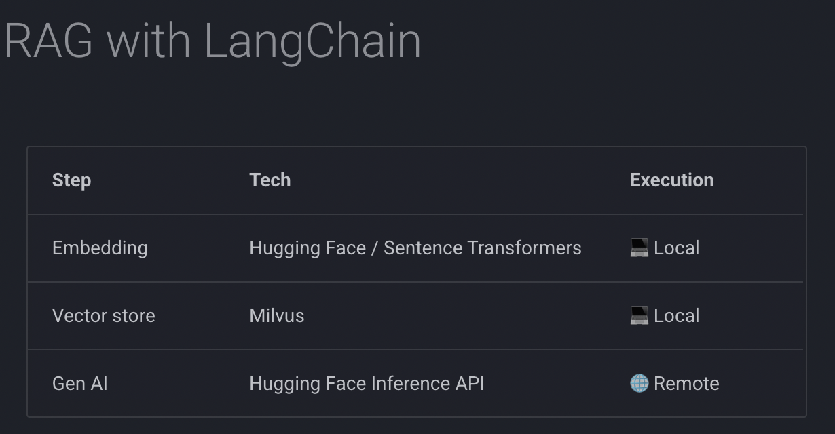
Task: Click the laptop icon in the Vector store row
Action: 639,315
